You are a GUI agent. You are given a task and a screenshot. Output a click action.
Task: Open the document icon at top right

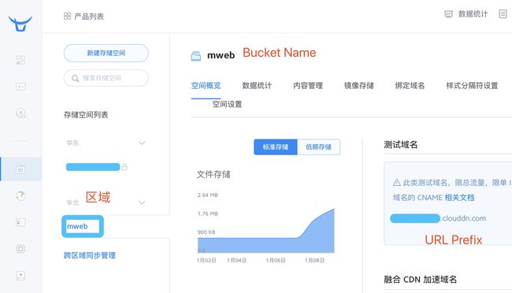pyautogui.click(x=503, y=13)
